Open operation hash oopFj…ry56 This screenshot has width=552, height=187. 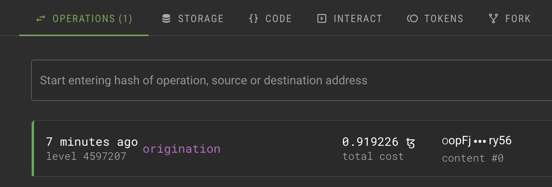477,141
